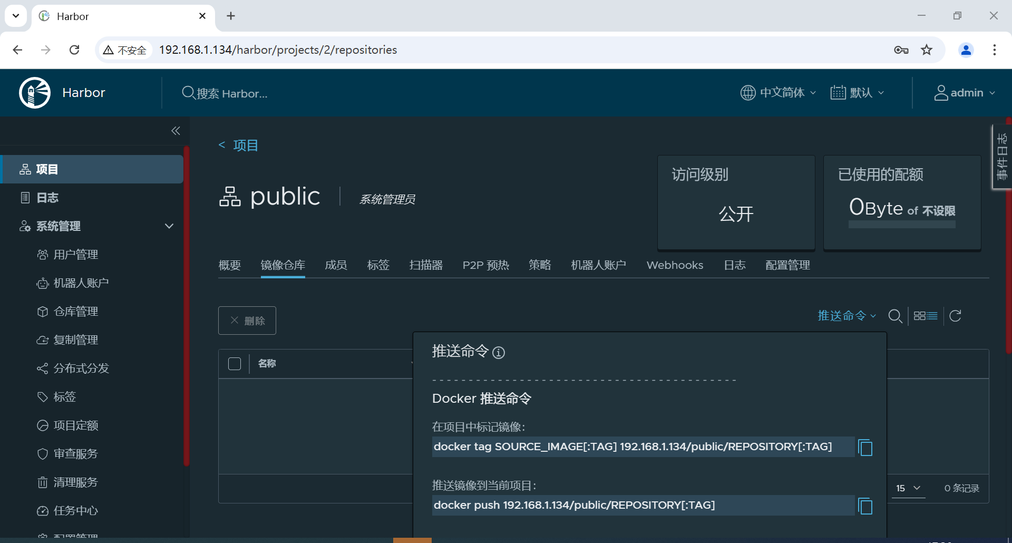This screenshot has width=1012, height=543.
Task: Bookmark this page with star icon
Action: (927, 50)
